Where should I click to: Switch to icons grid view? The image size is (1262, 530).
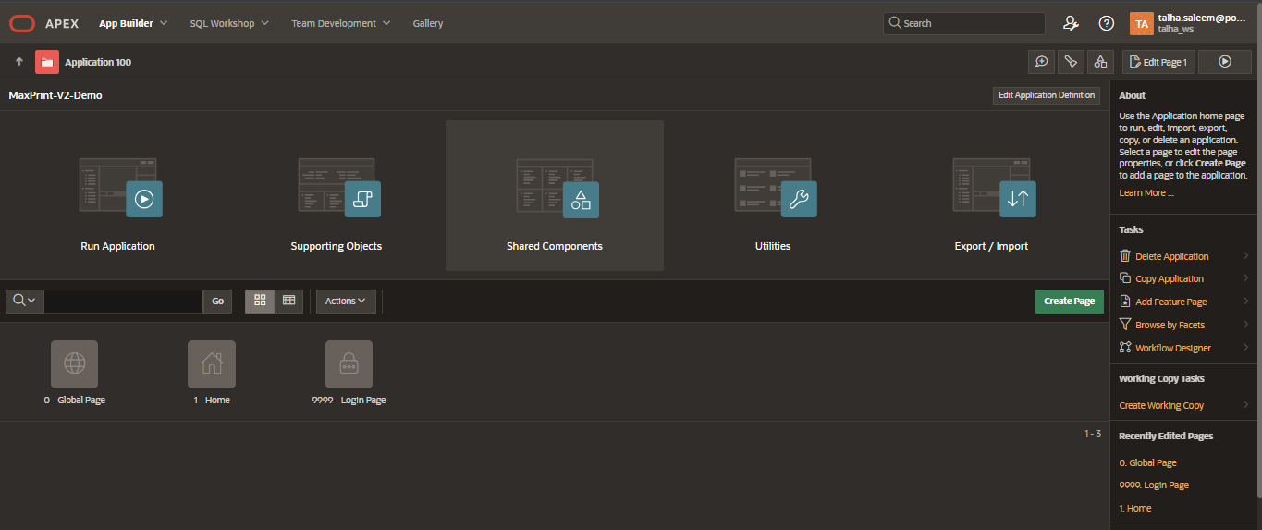tap(260, 301)
